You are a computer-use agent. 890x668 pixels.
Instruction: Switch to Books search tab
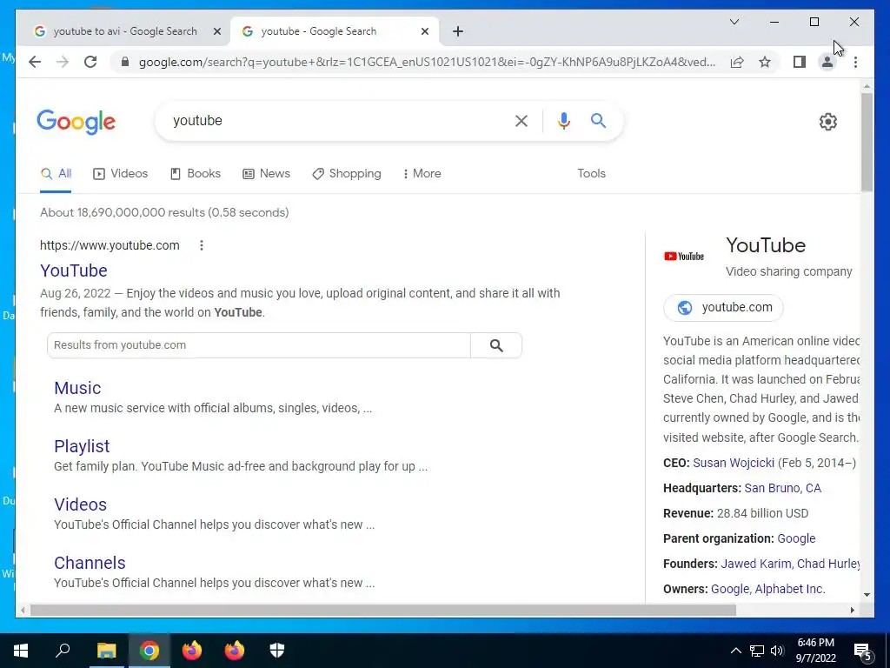196,174
